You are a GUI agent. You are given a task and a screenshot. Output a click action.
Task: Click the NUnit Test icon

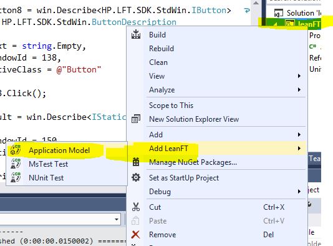[x=16, y=177]
